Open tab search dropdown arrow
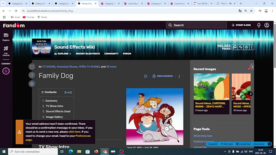This screenshot has width=276, height=155. pos(3,3)
